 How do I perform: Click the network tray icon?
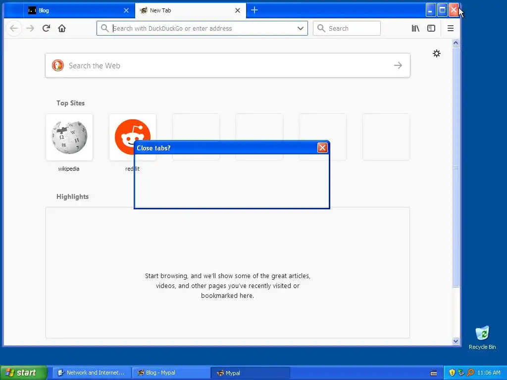pos(461,373)
